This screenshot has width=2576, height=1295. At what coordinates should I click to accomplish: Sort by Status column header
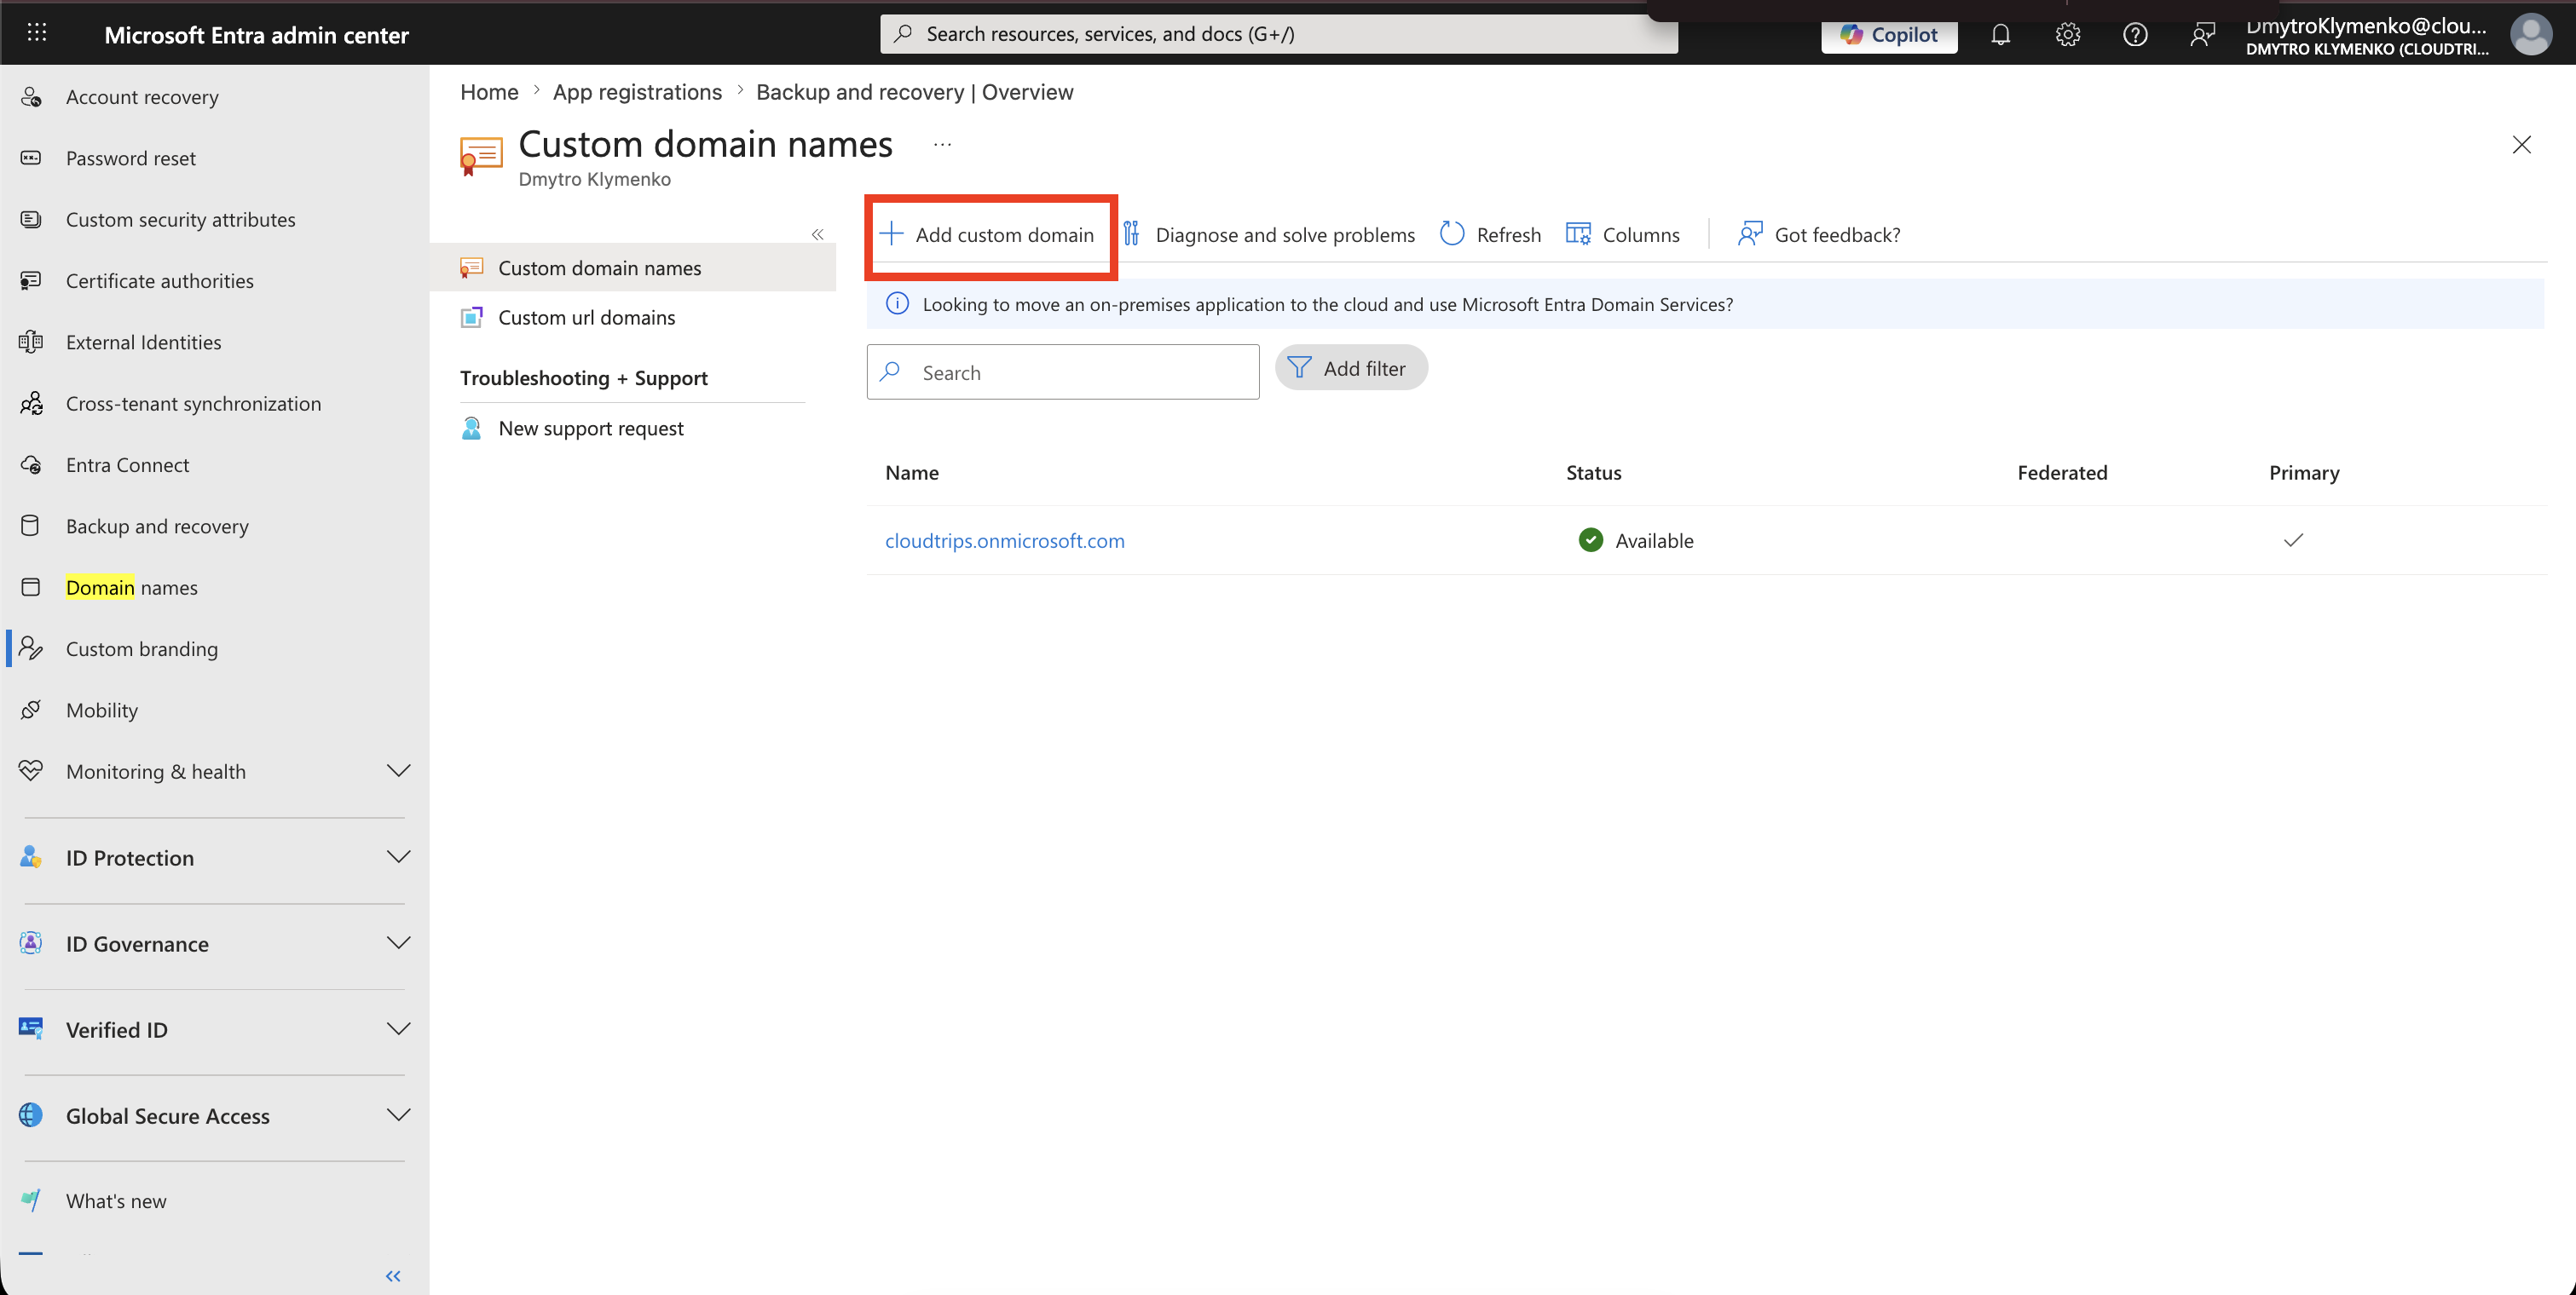[1593, 473]
